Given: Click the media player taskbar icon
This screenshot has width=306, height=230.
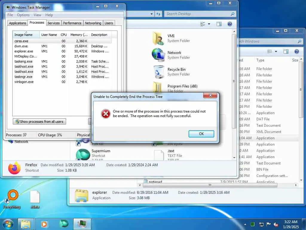Looking at the screenshot, I should pyautogui.click(x=44, y=224).
